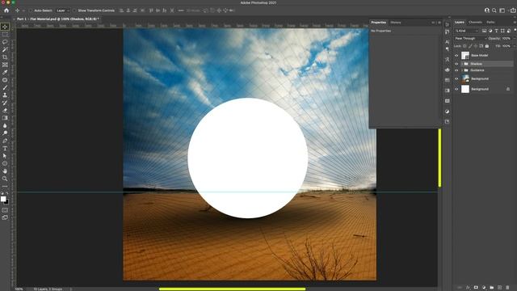Image resolution: width=517 pixels, height=291 pixels.
Task: Swap foreground and background colors
Action: tap(7, 194)
